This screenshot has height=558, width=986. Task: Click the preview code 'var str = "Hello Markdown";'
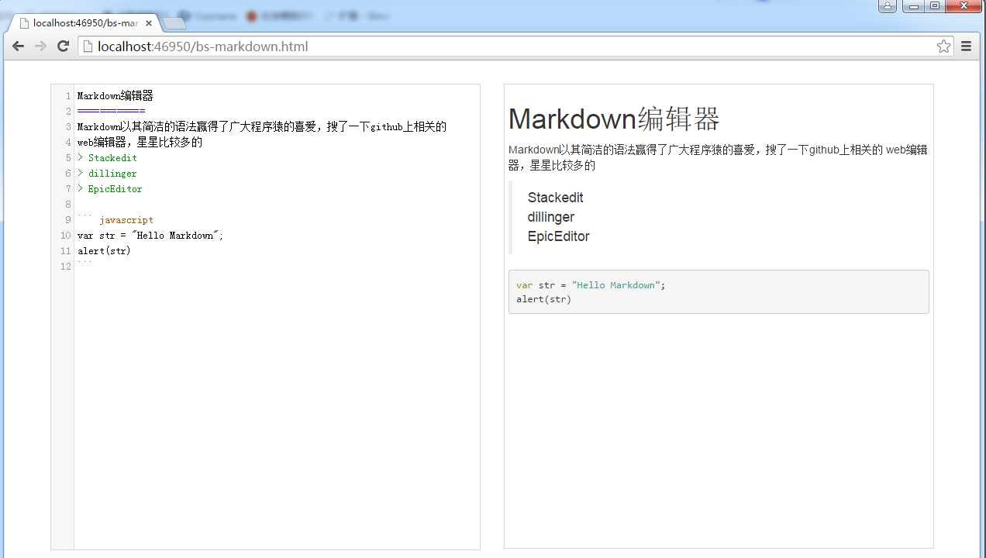(591, 285)
